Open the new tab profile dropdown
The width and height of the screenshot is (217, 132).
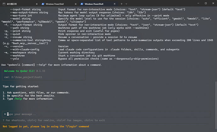click(x=126, y=4)
